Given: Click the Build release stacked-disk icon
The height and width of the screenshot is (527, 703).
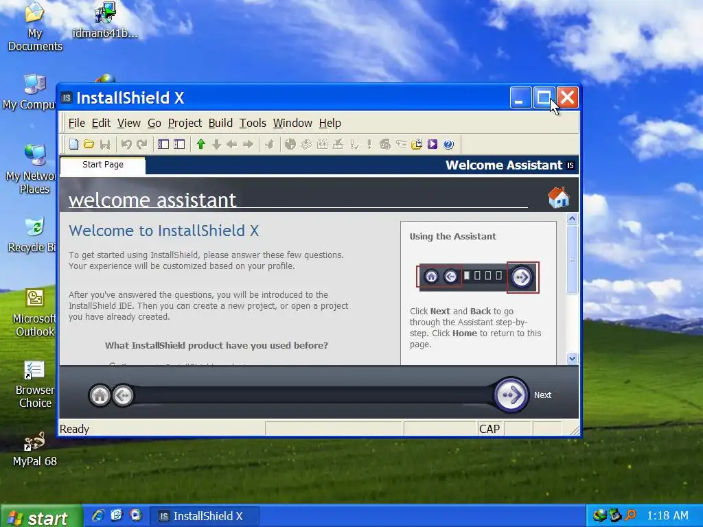Looking at the screenshot, I should tap(306, 144).
